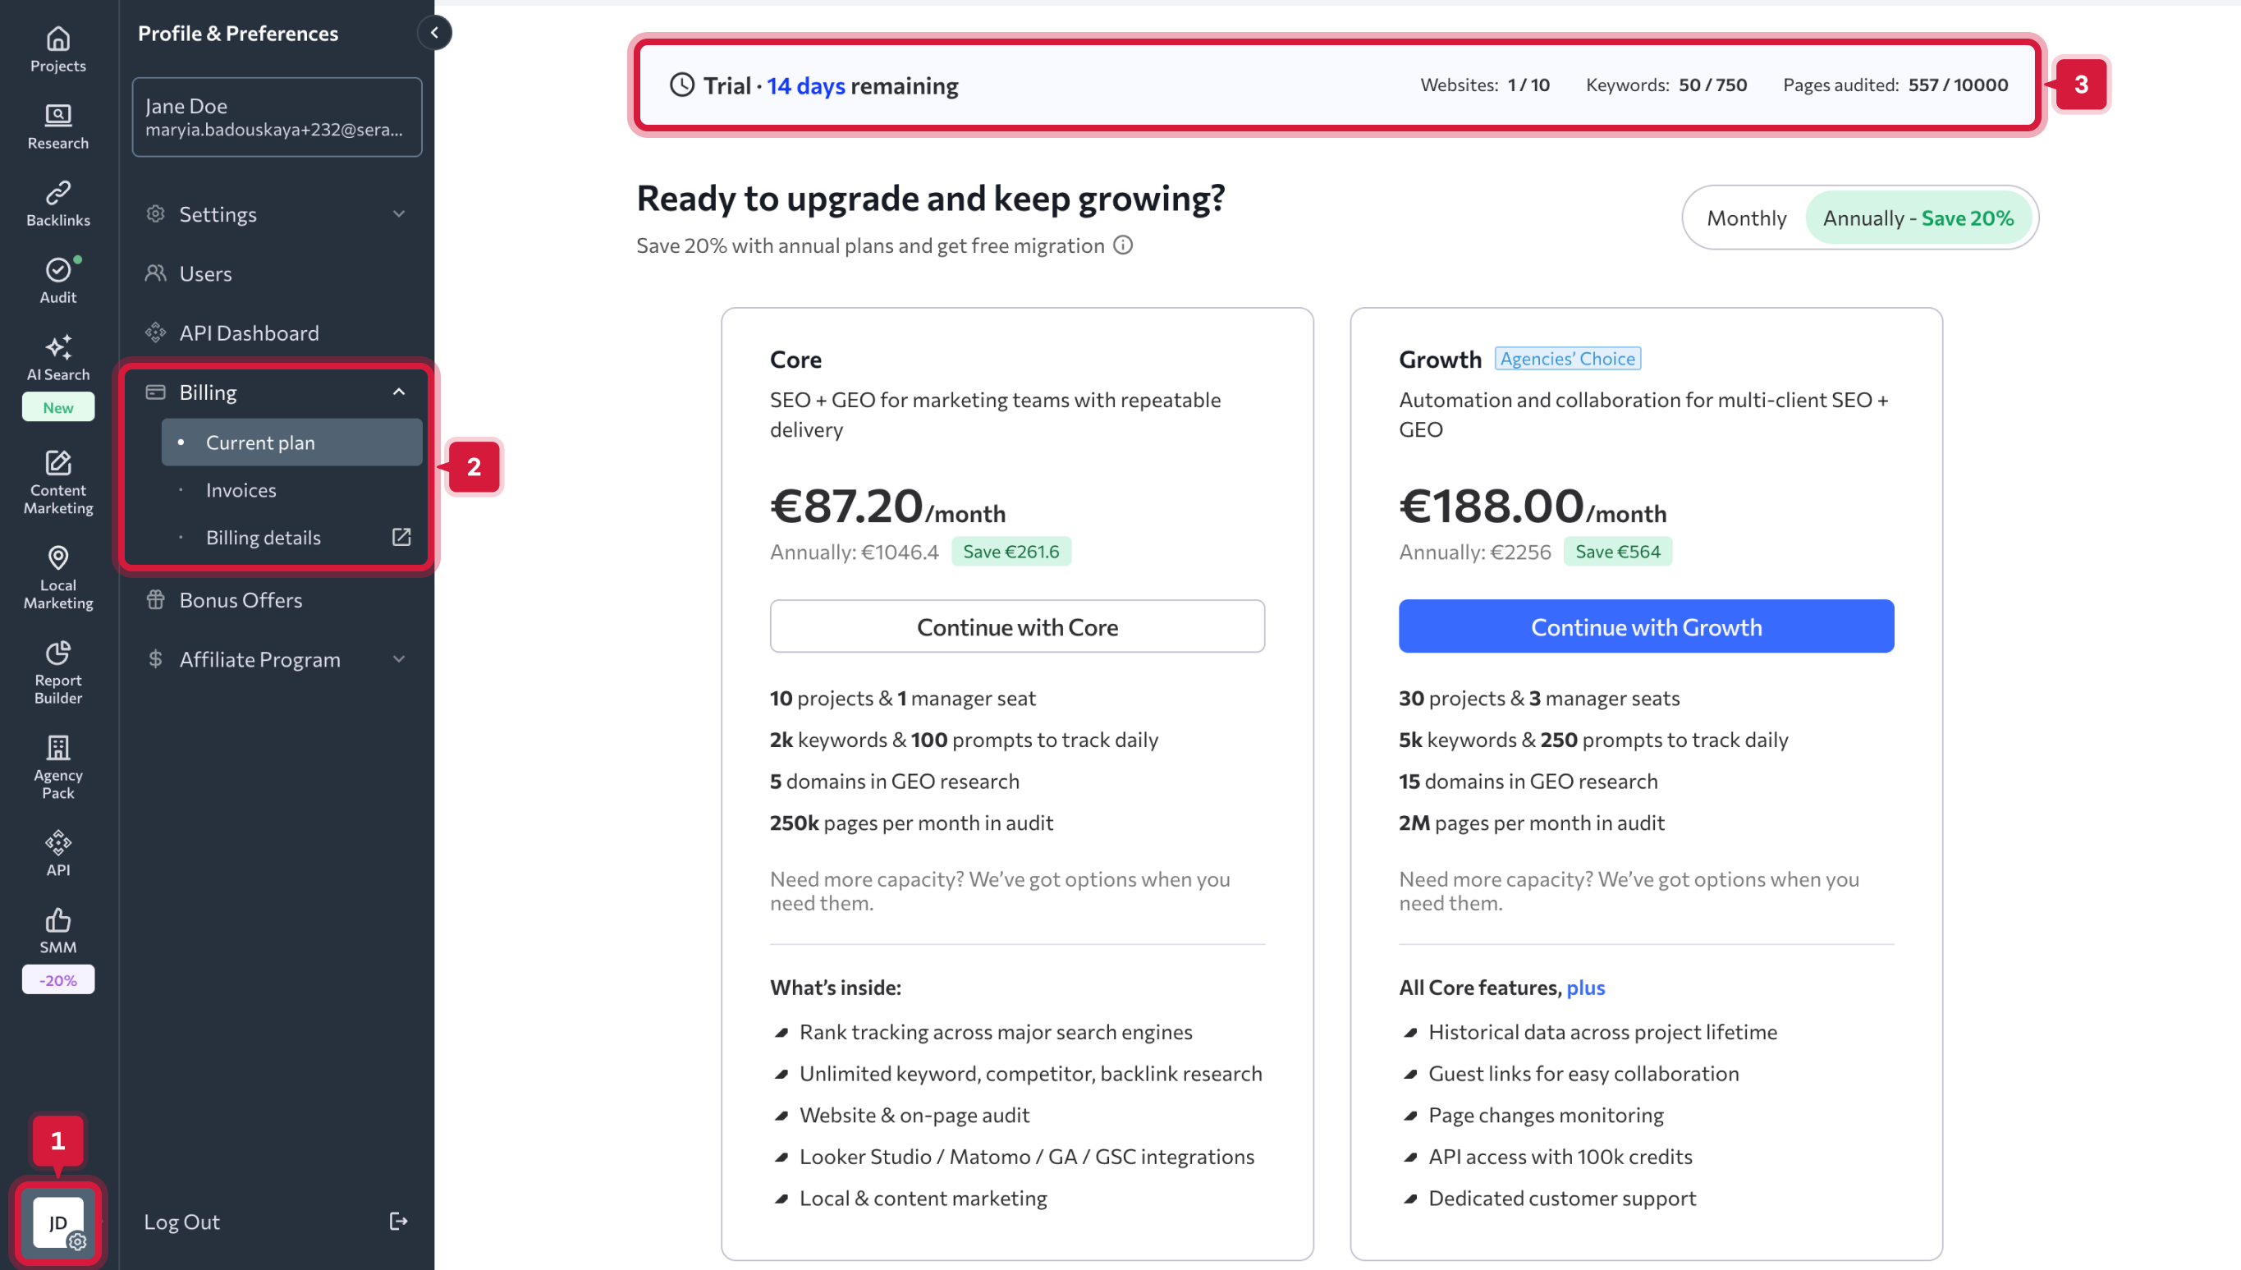Open the Invoices submenu item
This screenshot has width=2241, height=1270.
click(x=241, y=490)
